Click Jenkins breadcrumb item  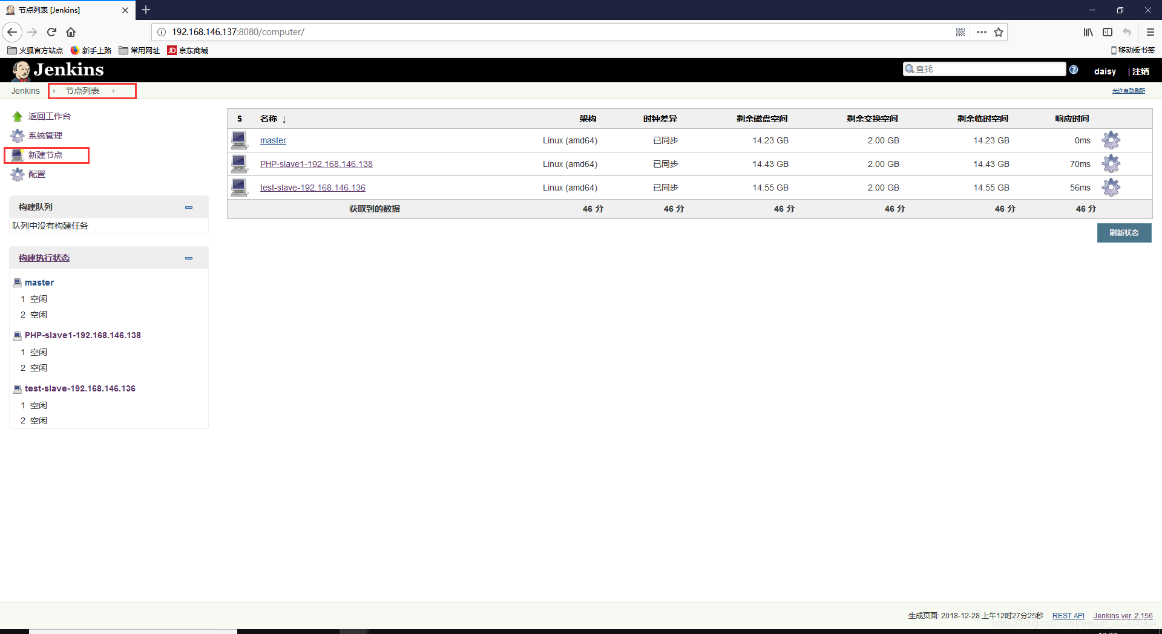tap(25, 91)
